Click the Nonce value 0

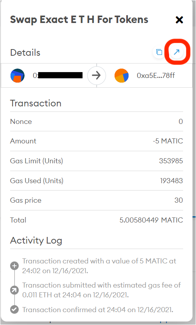coord(181,122)
